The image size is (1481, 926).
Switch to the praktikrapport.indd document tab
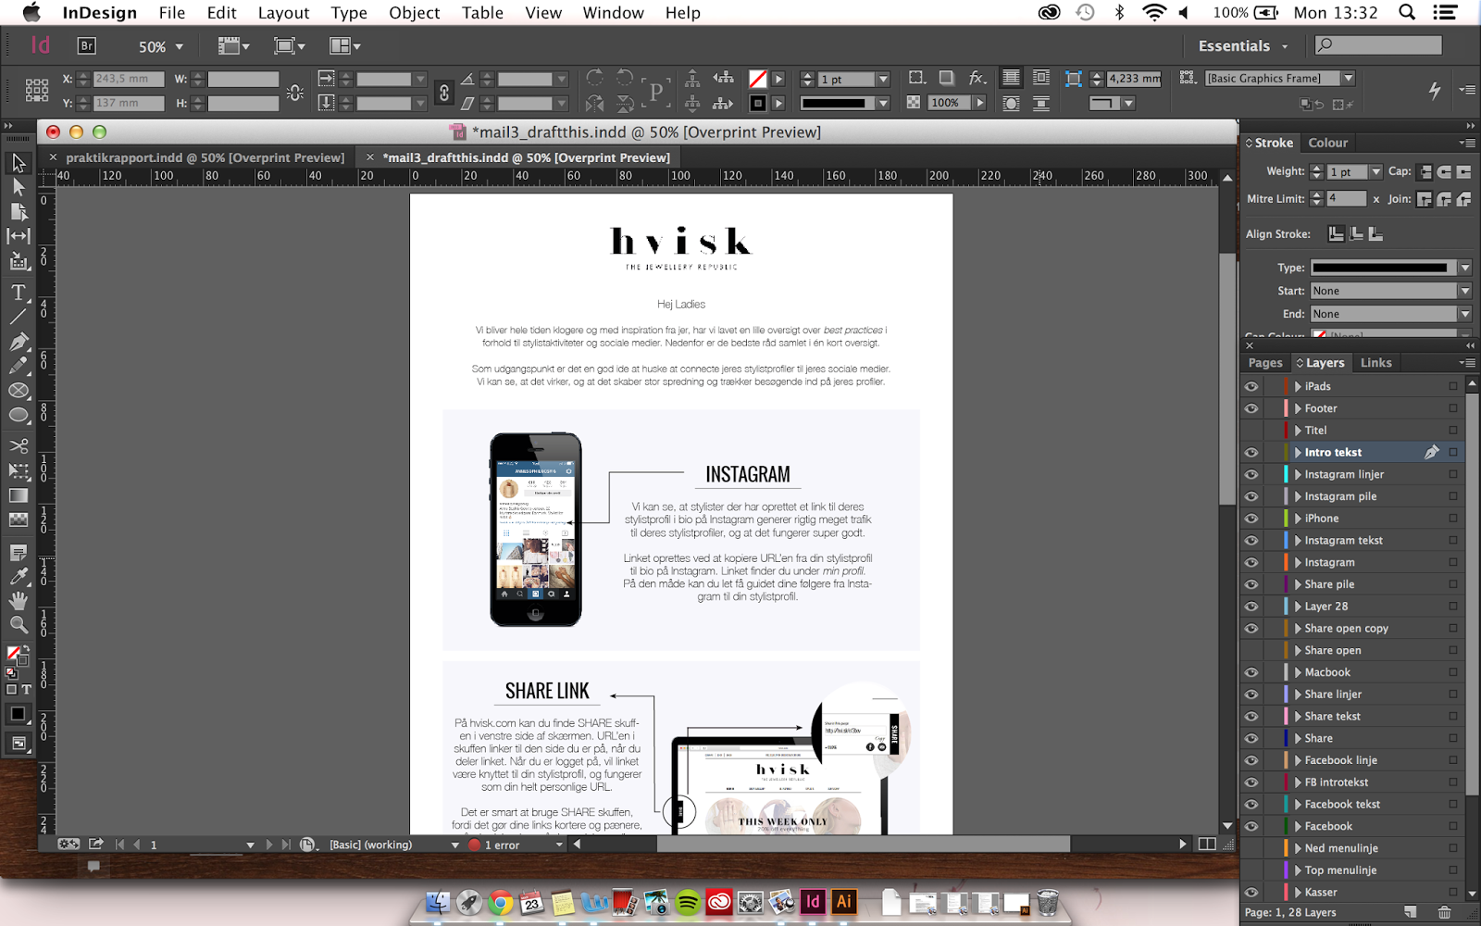pyautogui.click(x=205, y=157)
